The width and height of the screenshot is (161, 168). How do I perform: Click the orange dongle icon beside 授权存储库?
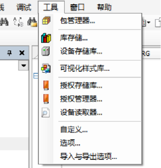tap(46, 85)
